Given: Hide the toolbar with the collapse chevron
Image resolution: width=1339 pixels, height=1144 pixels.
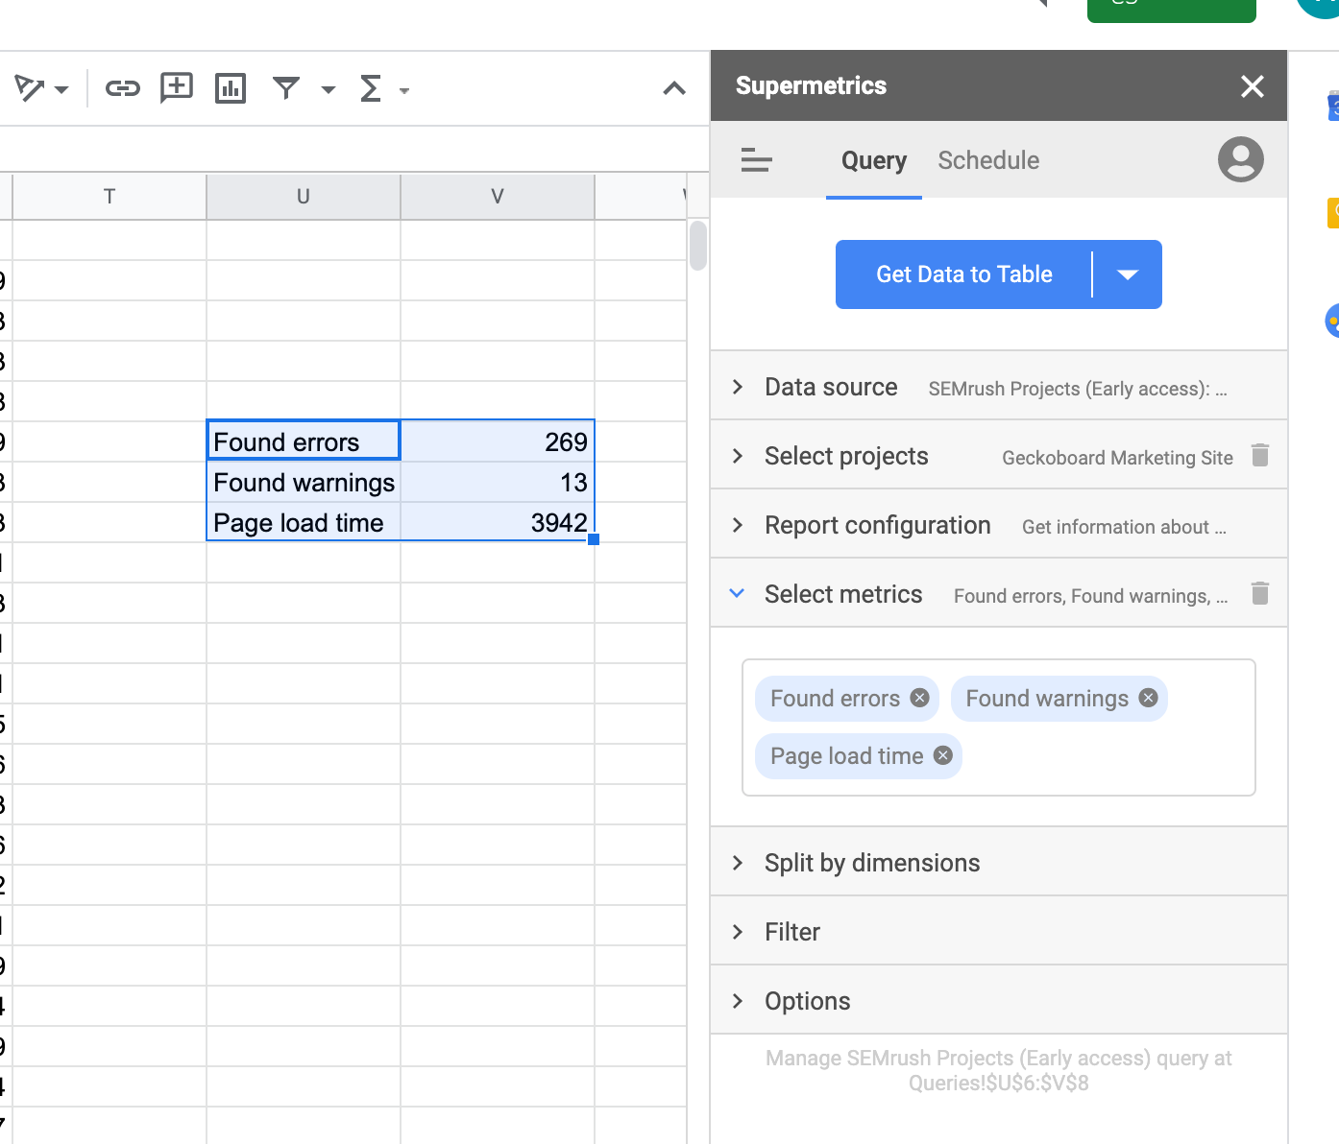Looking at the screenshot, I should pos(674,88).
